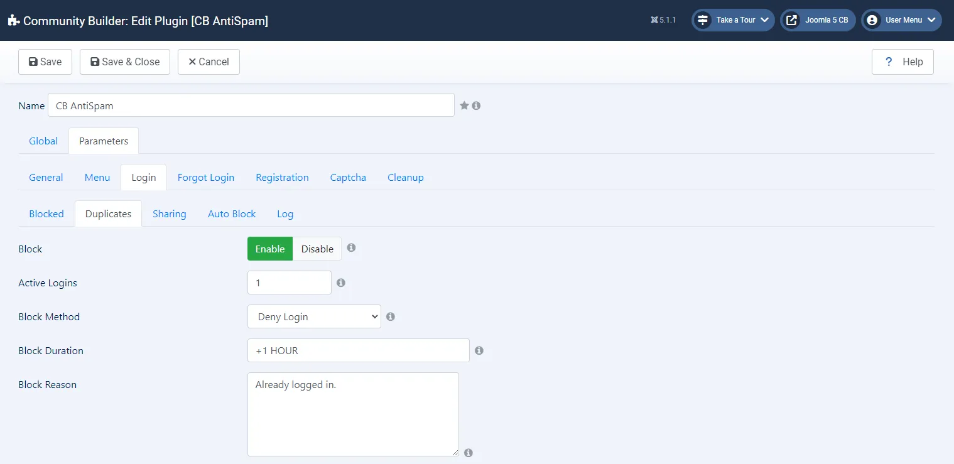Viewport: 954px width, 464px height.
Task: Click the Community Builder puzzle icon in header
Action: point(14,21)
